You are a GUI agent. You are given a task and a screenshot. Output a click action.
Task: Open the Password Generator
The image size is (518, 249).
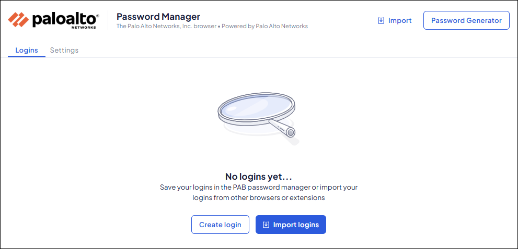466,20
